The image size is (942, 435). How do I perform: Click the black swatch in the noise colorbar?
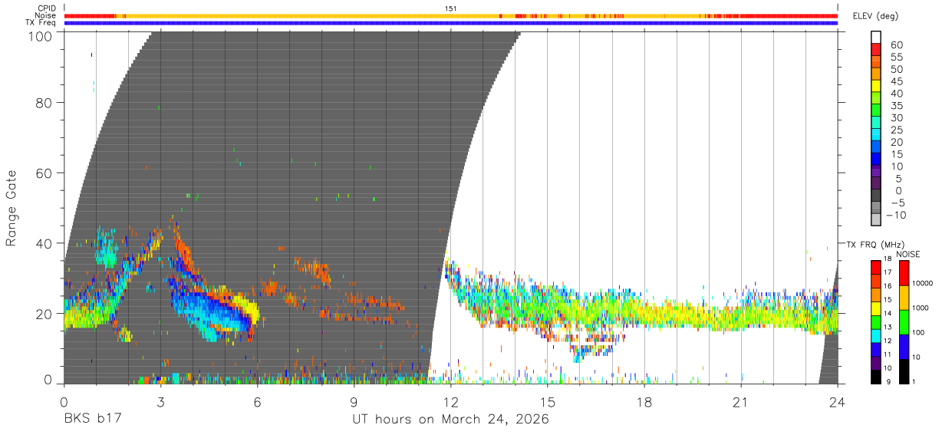click(904, 371)
